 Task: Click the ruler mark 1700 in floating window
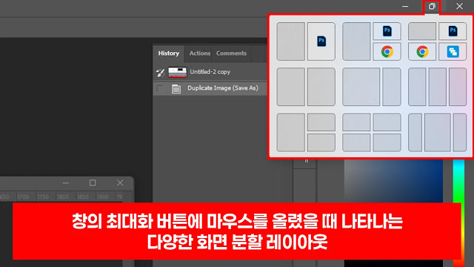tap(23, 197)
